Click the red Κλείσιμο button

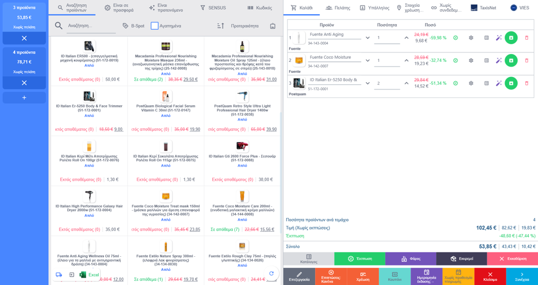pos(490,277)
